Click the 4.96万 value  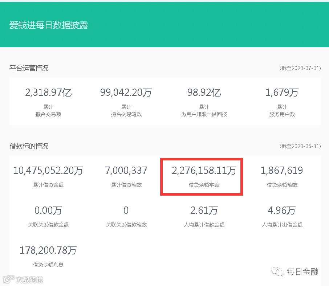tap(282, 210)
